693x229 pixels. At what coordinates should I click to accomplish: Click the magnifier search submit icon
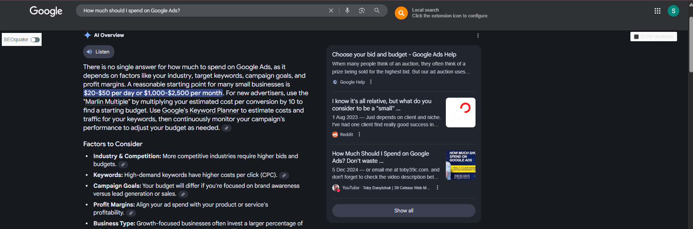pyautogui.click(x=377, y=10)
